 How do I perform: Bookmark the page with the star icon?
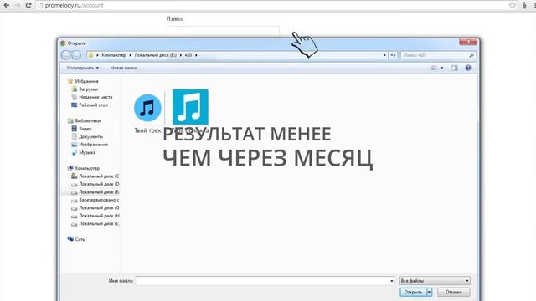tap(512, 5)
